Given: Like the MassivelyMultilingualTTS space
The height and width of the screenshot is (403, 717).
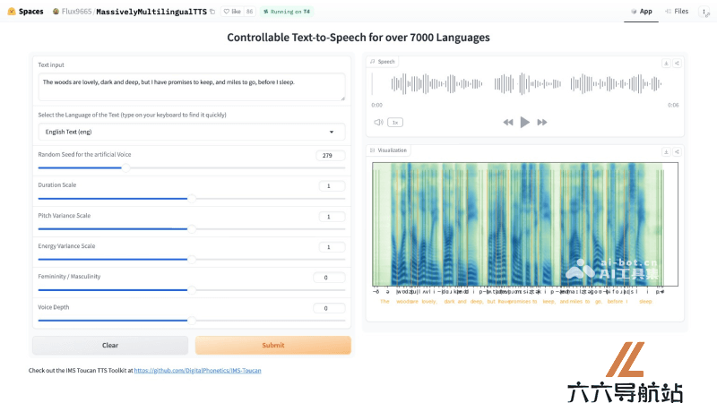Looking at the screenshot, I should pos(233,12).
